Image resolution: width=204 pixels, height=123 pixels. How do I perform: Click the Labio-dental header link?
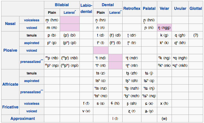tap(86, 8)
